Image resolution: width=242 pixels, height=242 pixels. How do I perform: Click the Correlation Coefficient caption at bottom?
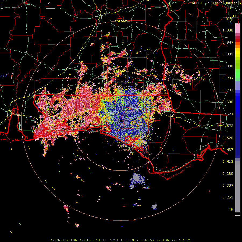(x=121, y=240)
